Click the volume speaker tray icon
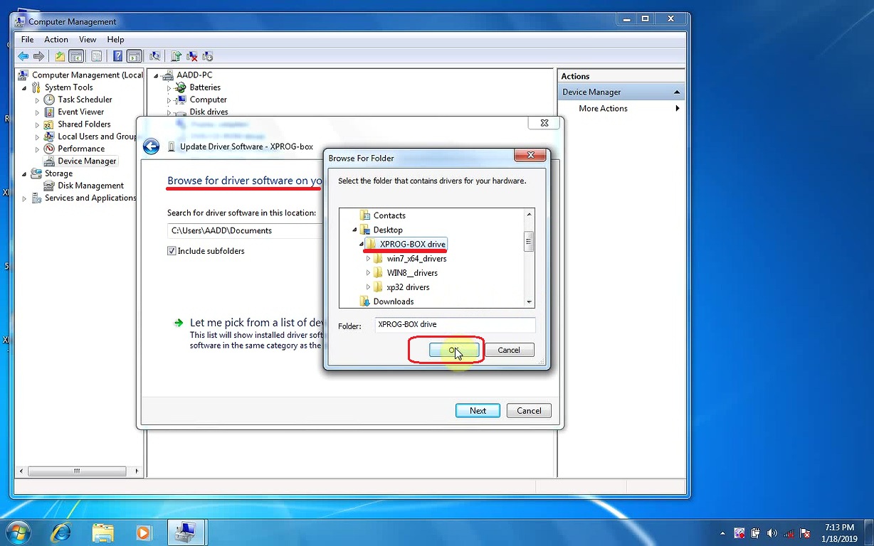 [x=772, y=532]
